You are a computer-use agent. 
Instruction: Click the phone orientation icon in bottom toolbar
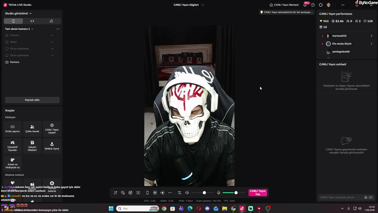(x=147, y=193)
